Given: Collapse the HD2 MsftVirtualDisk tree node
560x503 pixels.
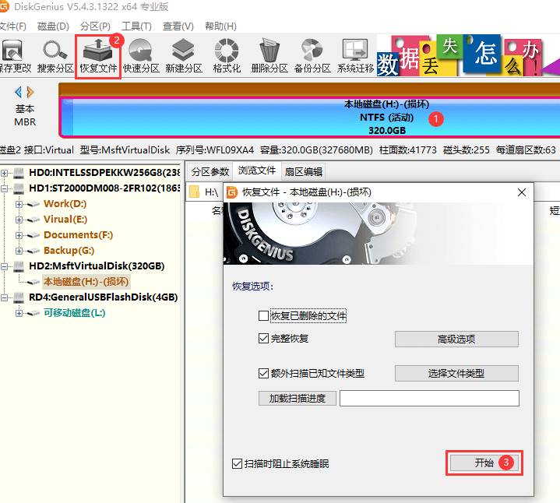Looking at the screenshot, I should pyautogui.click(x=5, y=266).
